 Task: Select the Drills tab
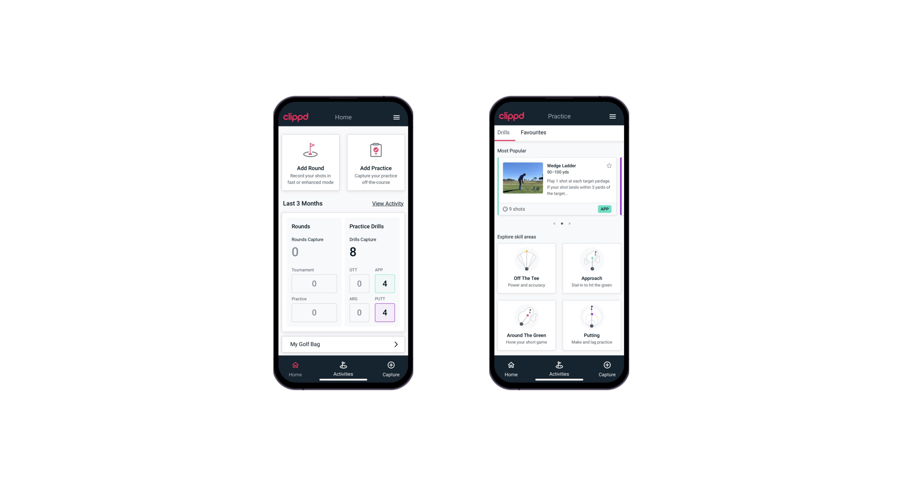coord(503,132)
